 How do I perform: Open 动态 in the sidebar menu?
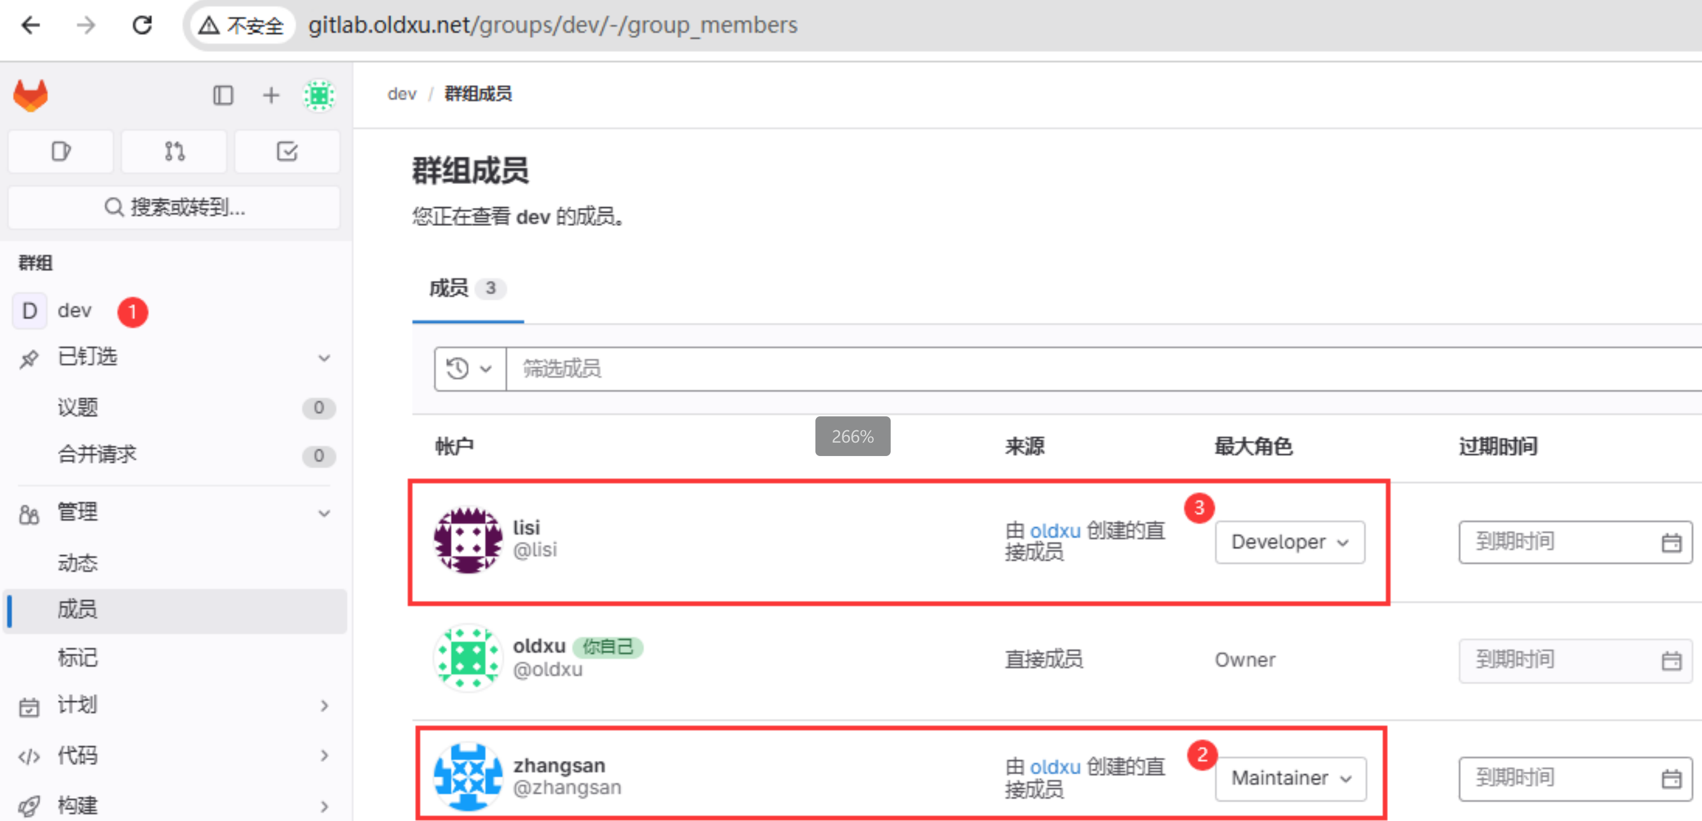point(78,563)
